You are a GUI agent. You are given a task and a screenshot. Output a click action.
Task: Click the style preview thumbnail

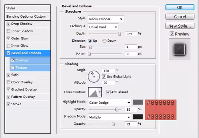pyautogui.click(x=179, y=49)
